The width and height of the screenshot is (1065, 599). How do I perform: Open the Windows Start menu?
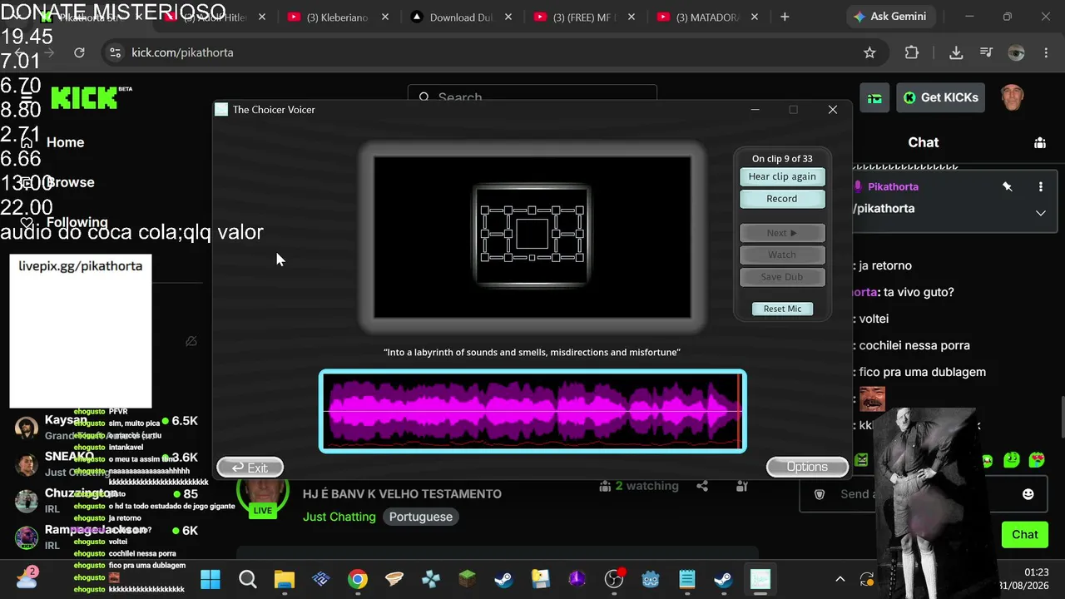211,579
